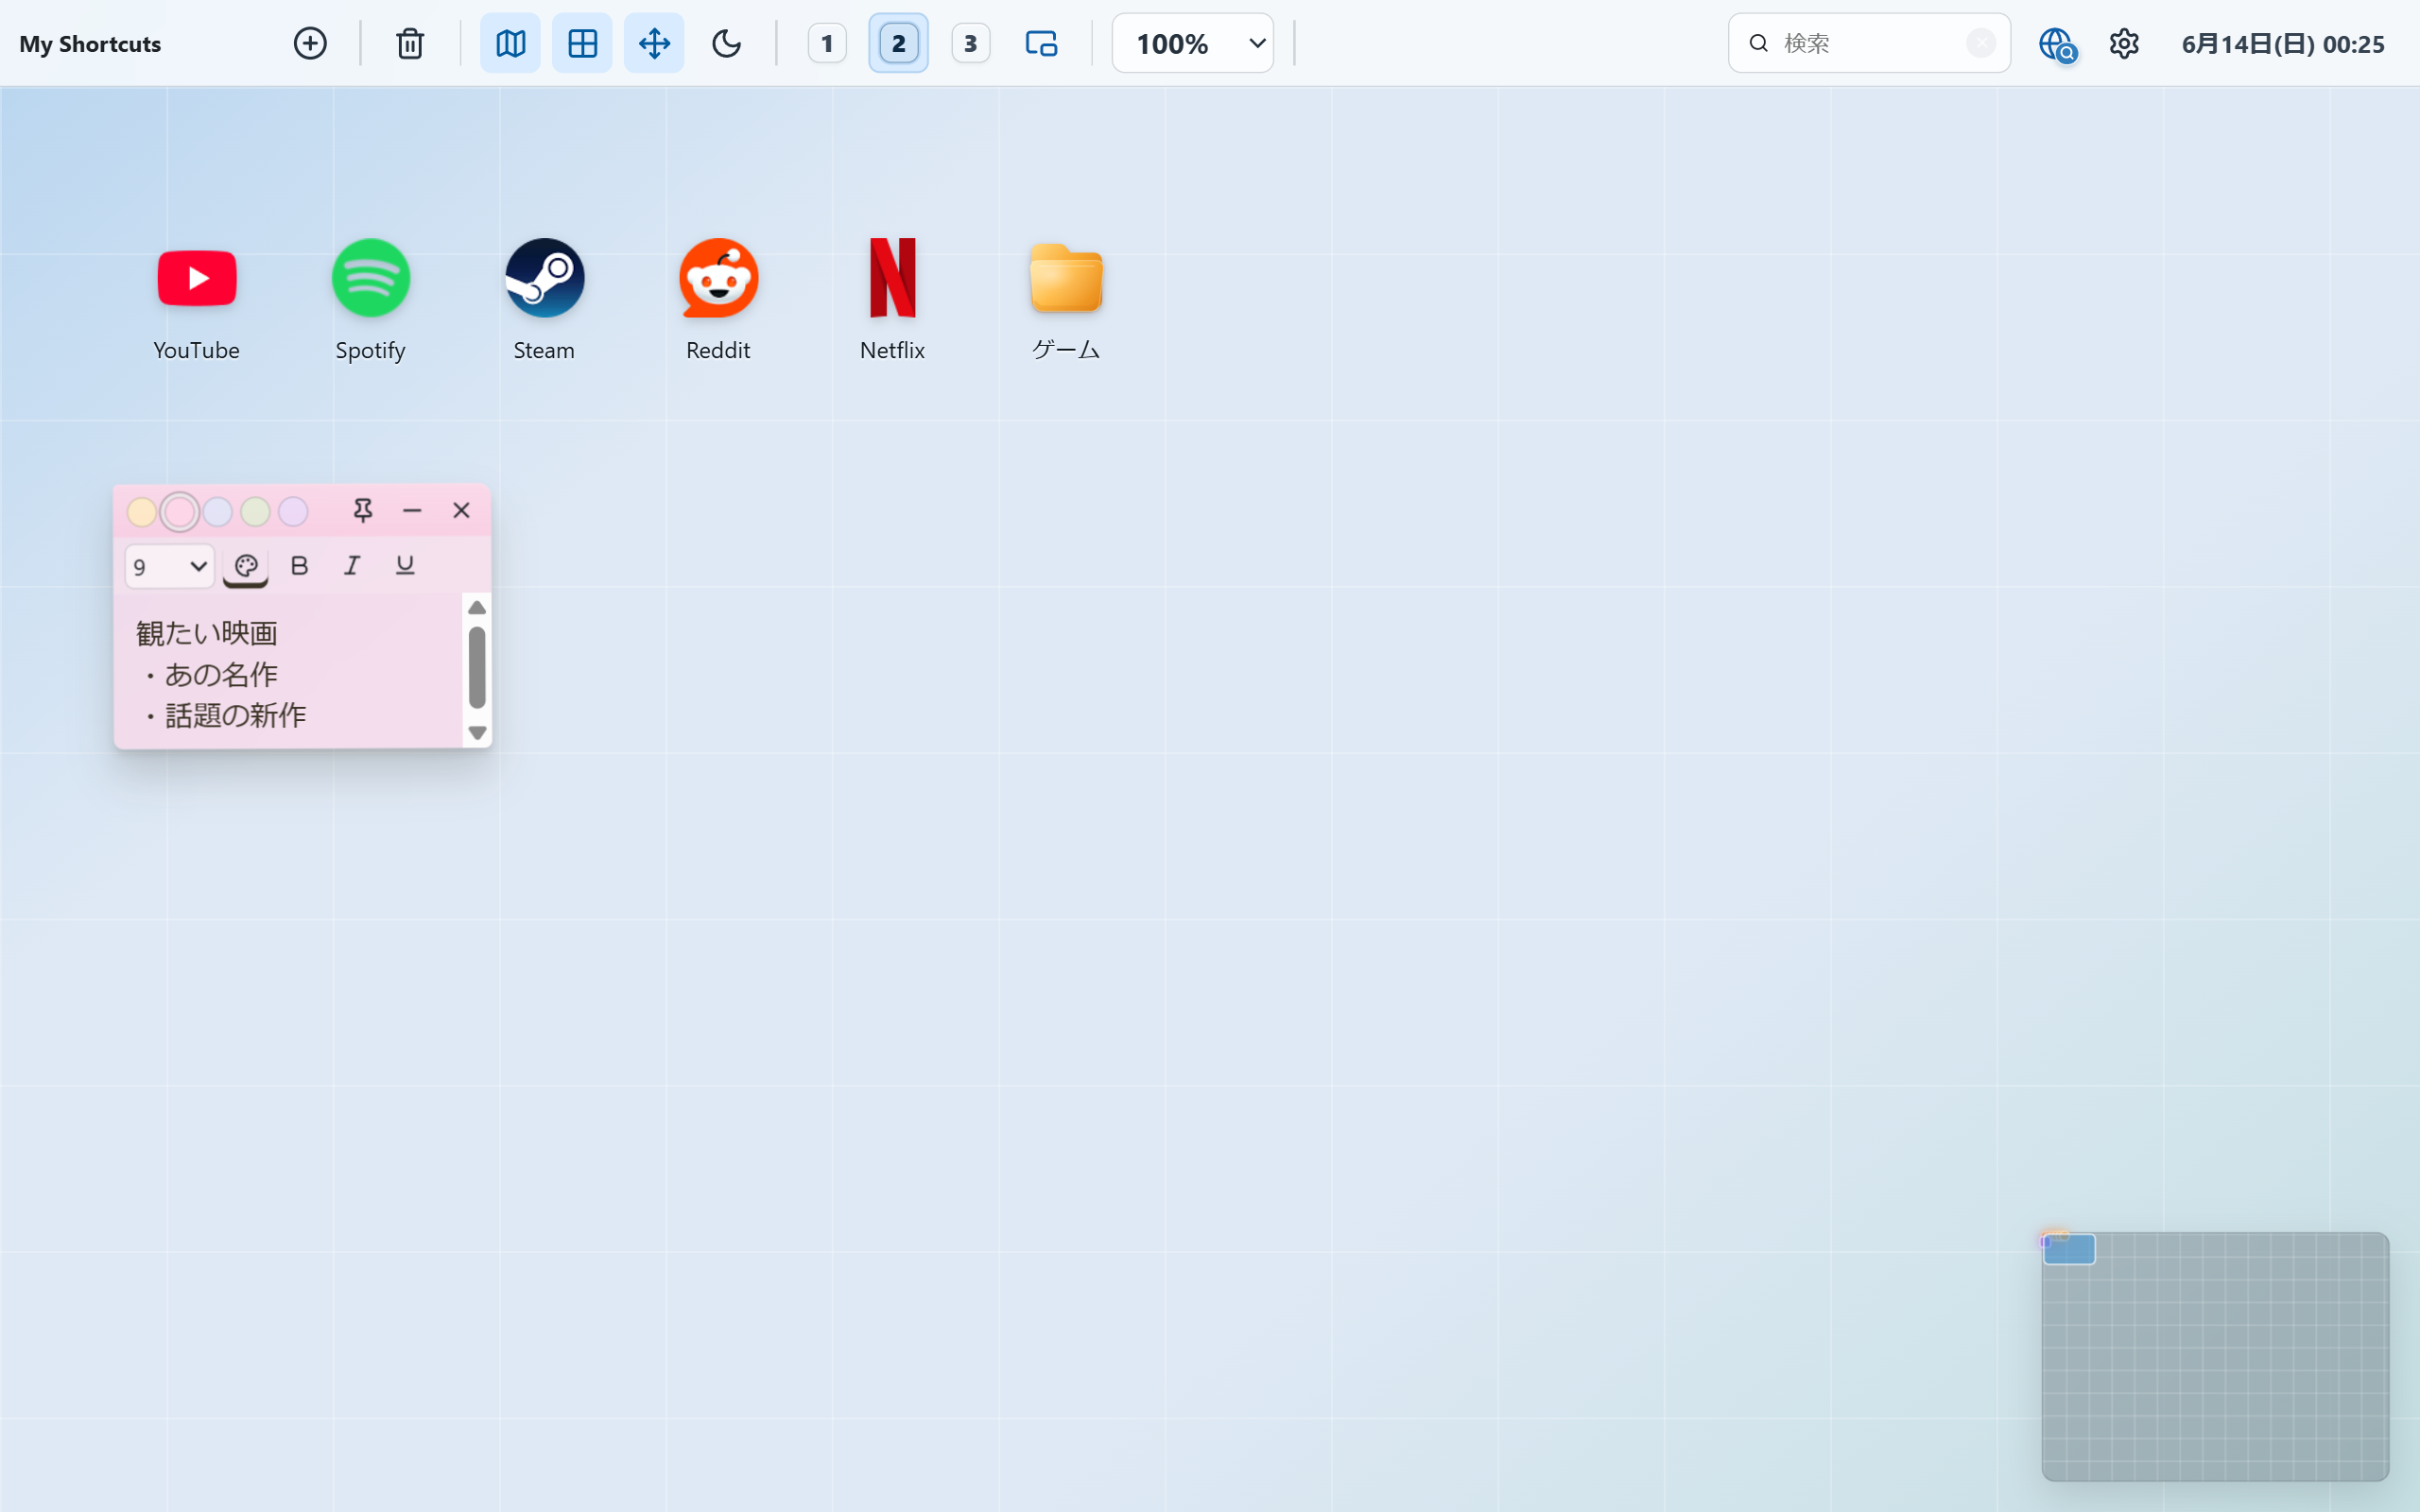Image resolution: width=2420 pixels, height=1512 pixels.
Task: Click the note's vertical scrollbar thumb
Action: [477, 668]
